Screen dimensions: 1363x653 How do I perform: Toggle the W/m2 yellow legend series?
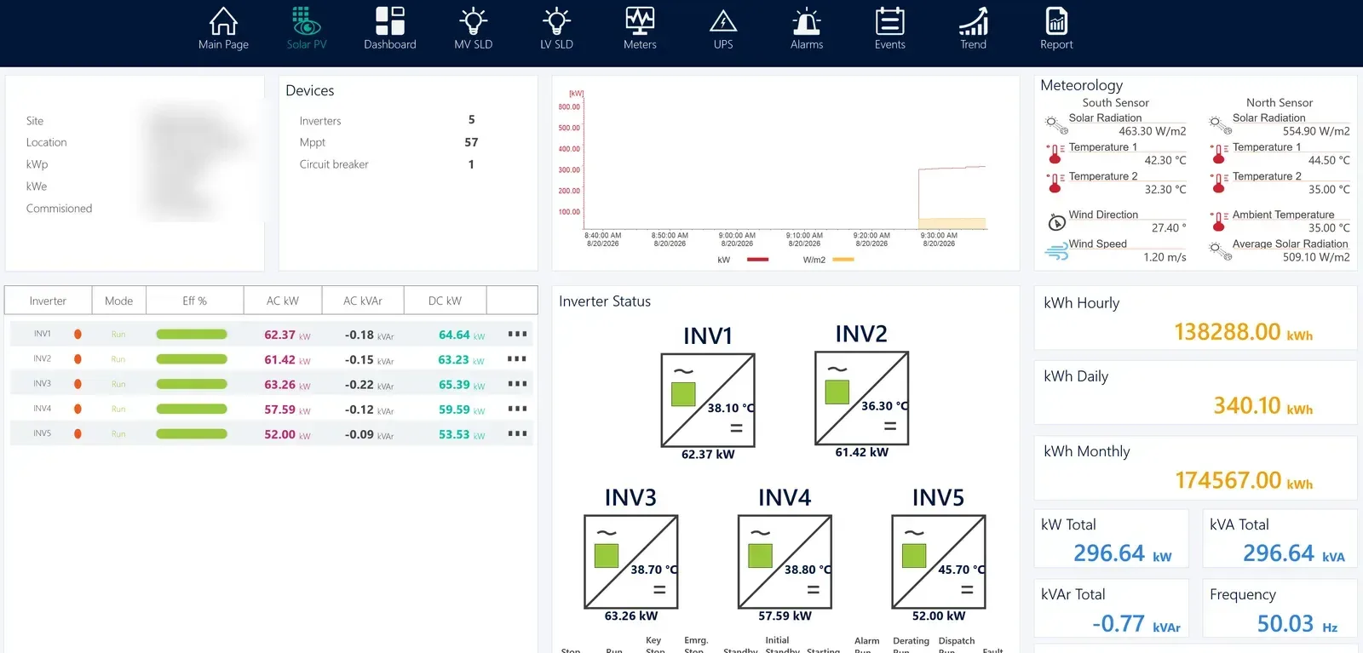pos(843,260)
